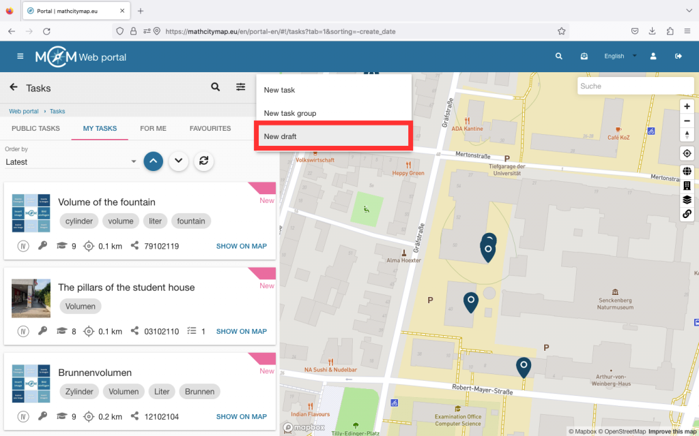699x436 pixels.
Task: Click the back arrow next to Tasks
Action: coord(14,87)
